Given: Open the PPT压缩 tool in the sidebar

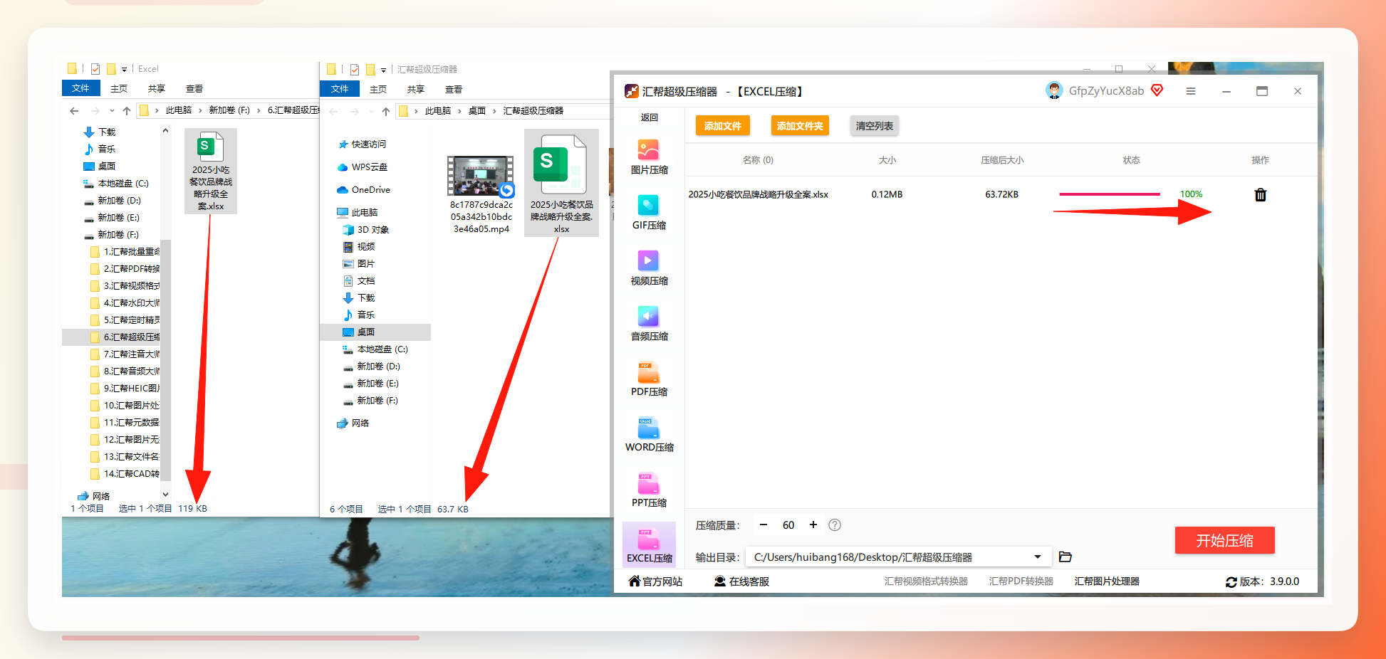Looking at the screenshot, I should click(x=649, y=490).
